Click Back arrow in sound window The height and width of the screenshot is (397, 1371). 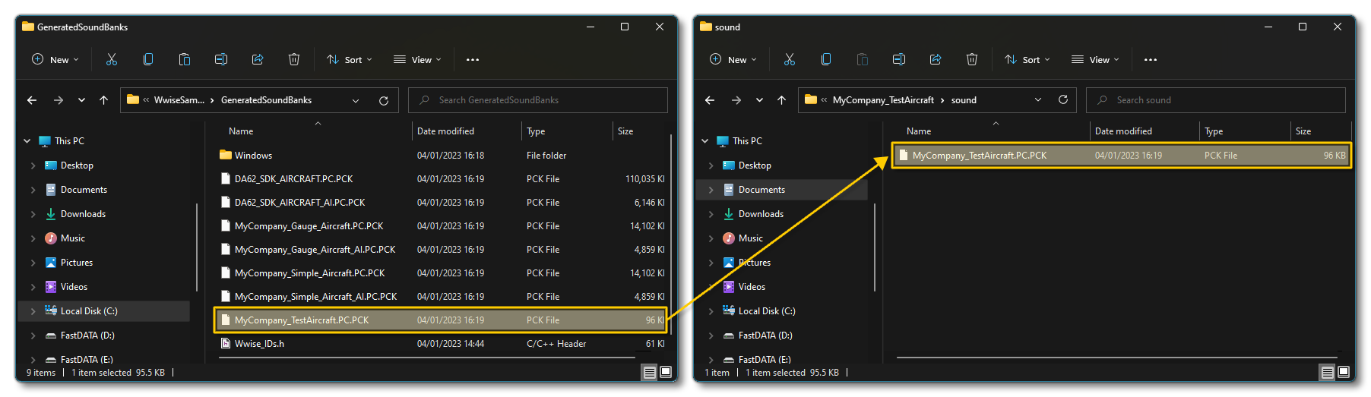click(709, 100)
